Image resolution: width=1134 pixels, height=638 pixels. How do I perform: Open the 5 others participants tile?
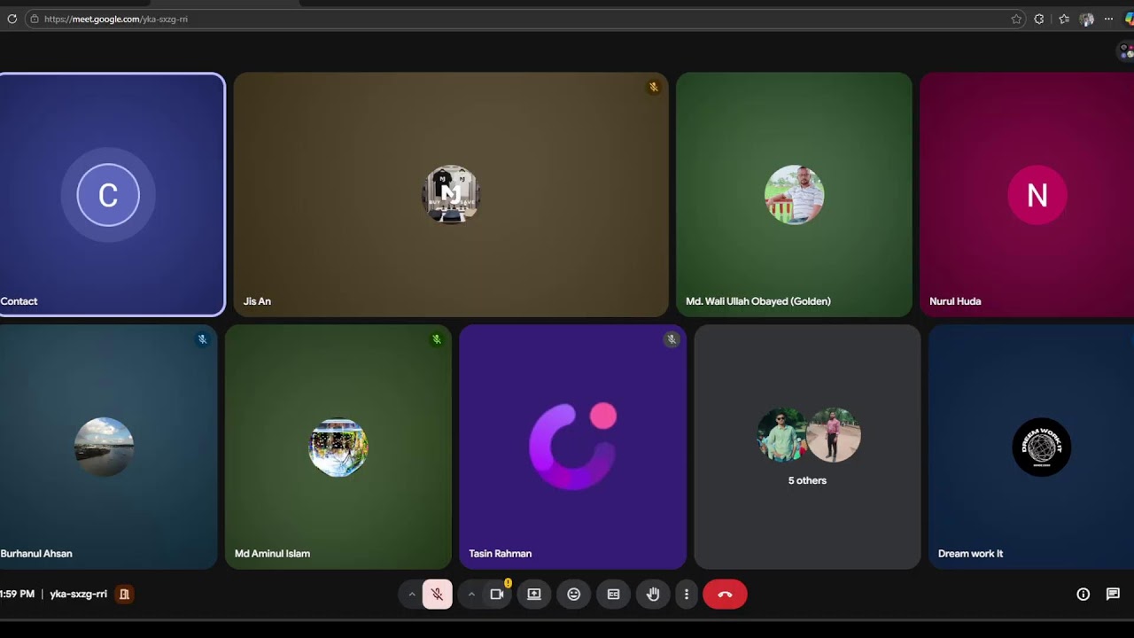807,447
